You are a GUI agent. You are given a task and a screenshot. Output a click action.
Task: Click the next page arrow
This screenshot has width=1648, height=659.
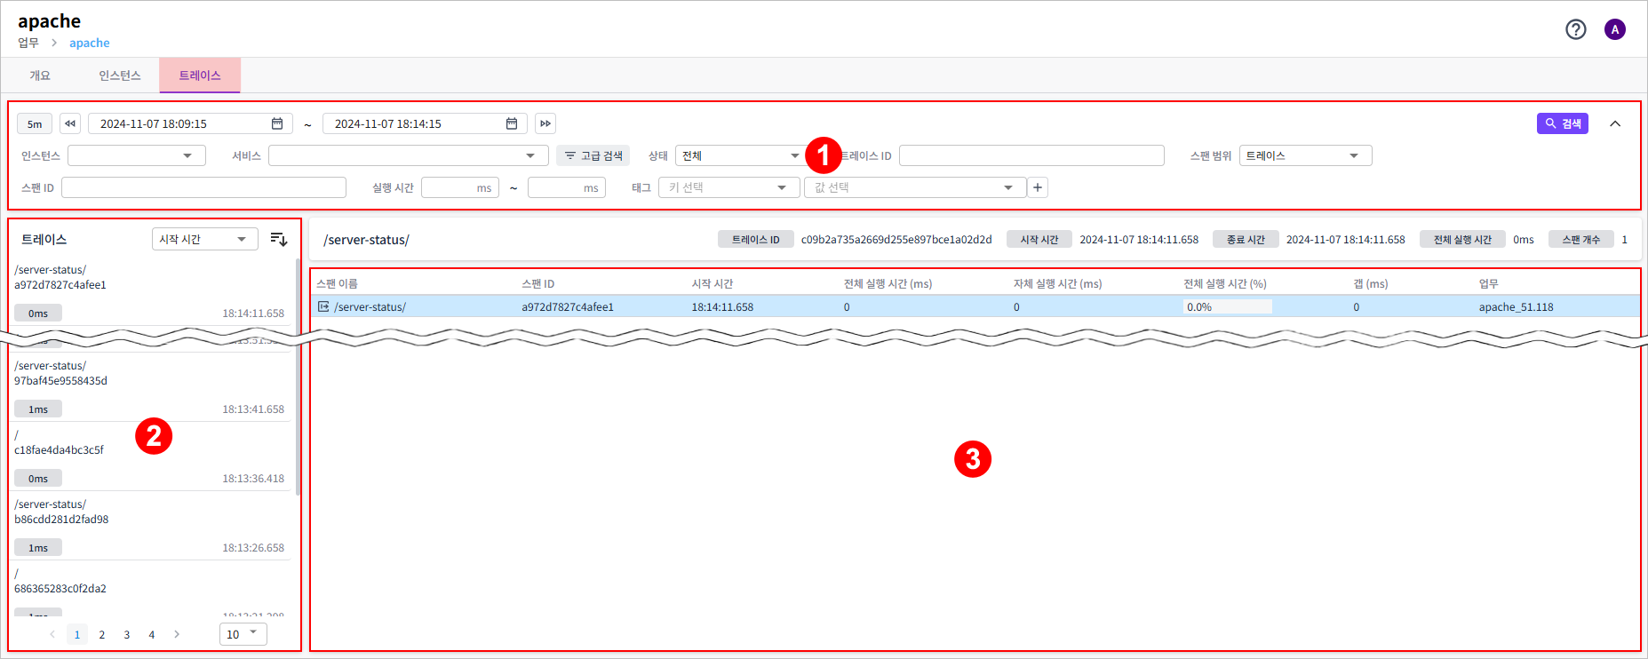177,634
